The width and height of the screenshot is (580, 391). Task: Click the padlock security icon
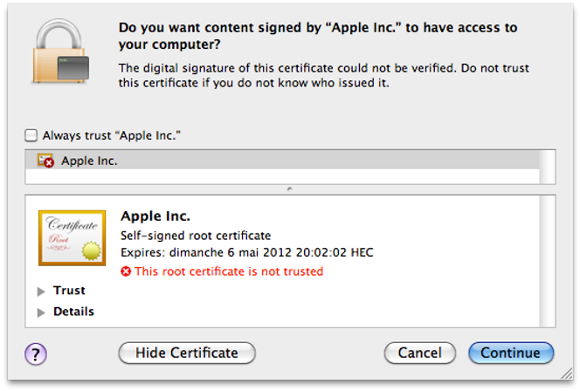click(60, 51)
